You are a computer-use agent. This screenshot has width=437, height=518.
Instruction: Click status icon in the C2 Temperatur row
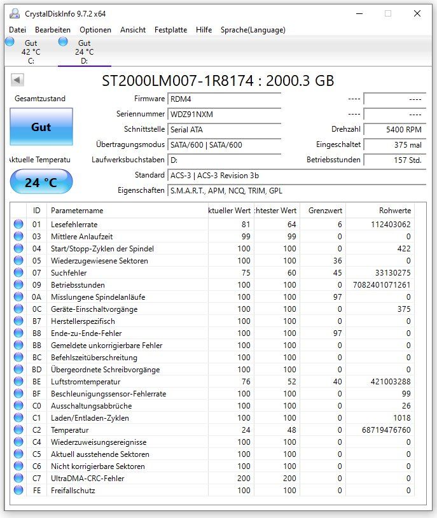pos(18,430)
